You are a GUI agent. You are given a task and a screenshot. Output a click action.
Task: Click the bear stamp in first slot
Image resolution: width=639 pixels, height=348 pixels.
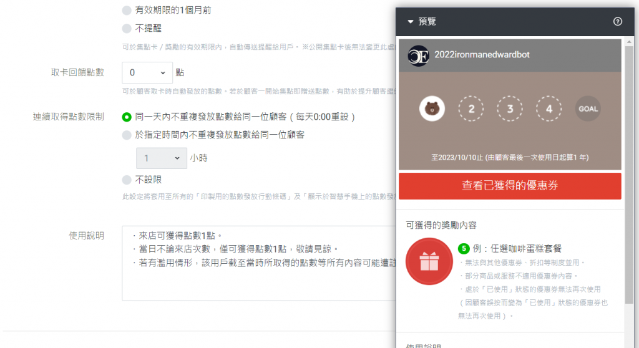coord(432,109)
